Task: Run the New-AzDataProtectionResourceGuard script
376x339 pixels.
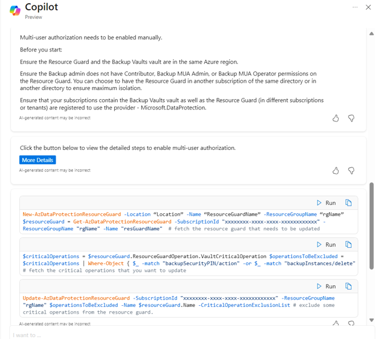Action: 326,203
